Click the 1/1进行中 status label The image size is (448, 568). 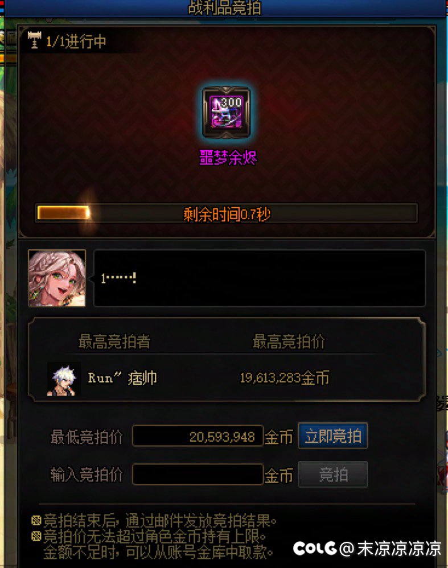point(76,42)
